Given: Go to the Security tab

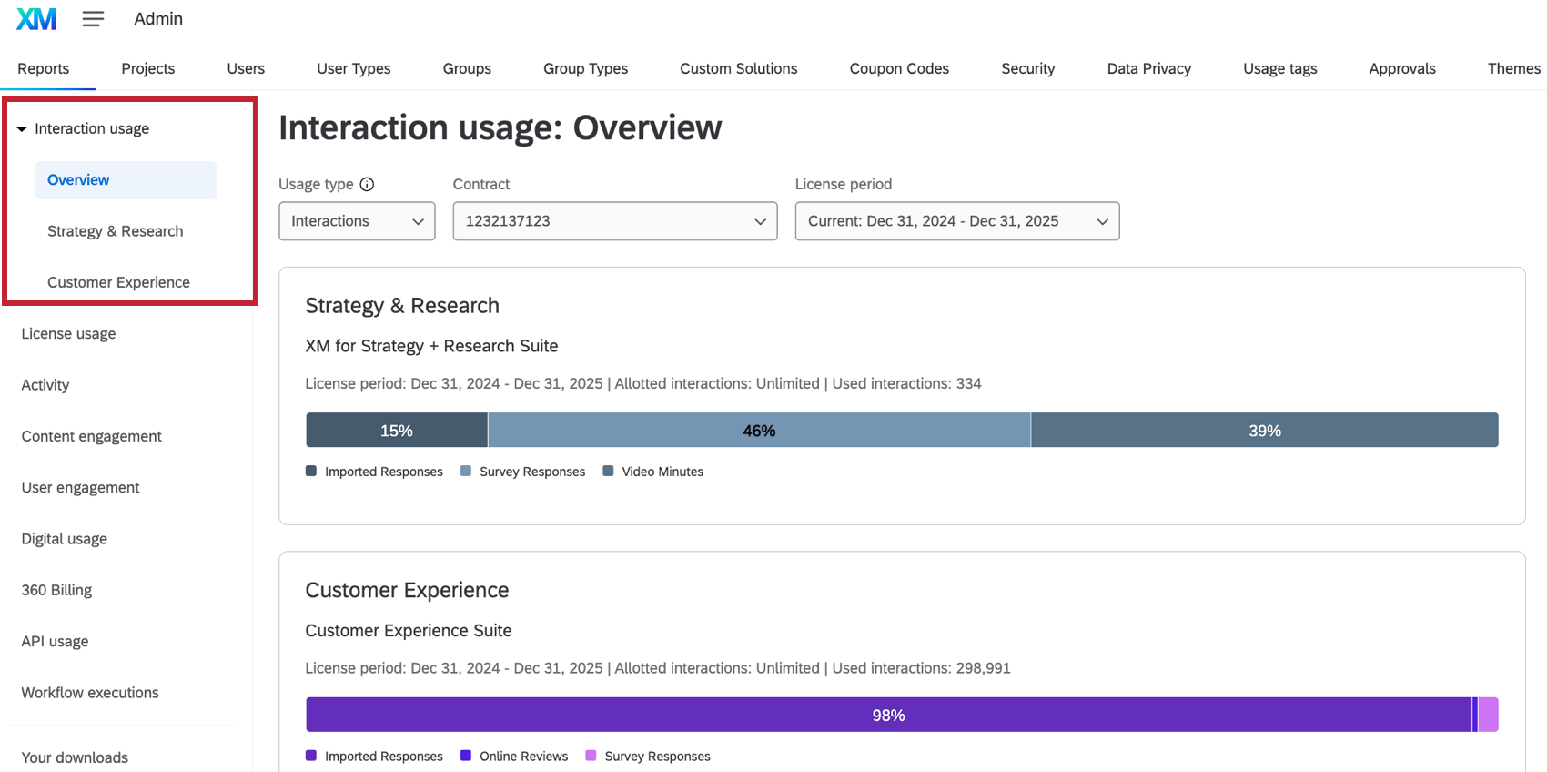Looking at the screenshot, I should click(x=1027, y=68).
